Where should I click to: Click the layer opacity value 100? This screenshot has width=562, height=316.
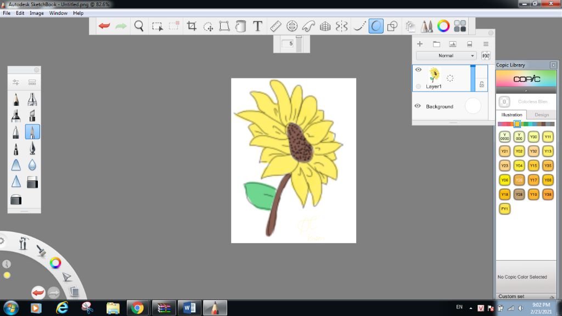(x=486, y=56)
